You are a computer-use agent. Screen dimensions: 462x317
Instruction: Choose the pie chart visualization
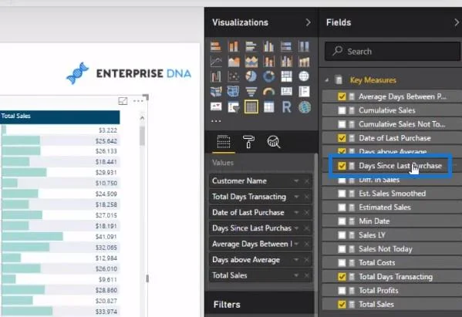tap(251, 76)
